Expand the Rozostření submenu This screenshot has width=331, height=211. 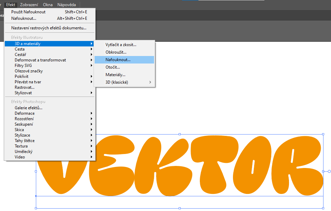pyautogui.click(x=24, y=119)
